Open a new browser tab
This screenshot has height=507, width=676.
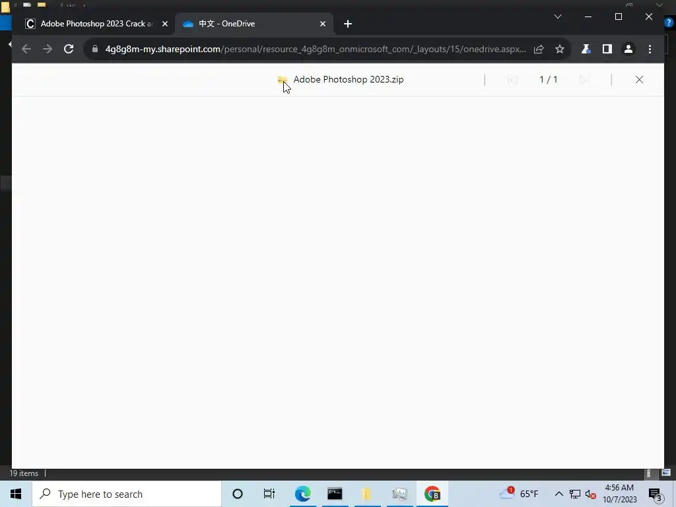(348, 24)
